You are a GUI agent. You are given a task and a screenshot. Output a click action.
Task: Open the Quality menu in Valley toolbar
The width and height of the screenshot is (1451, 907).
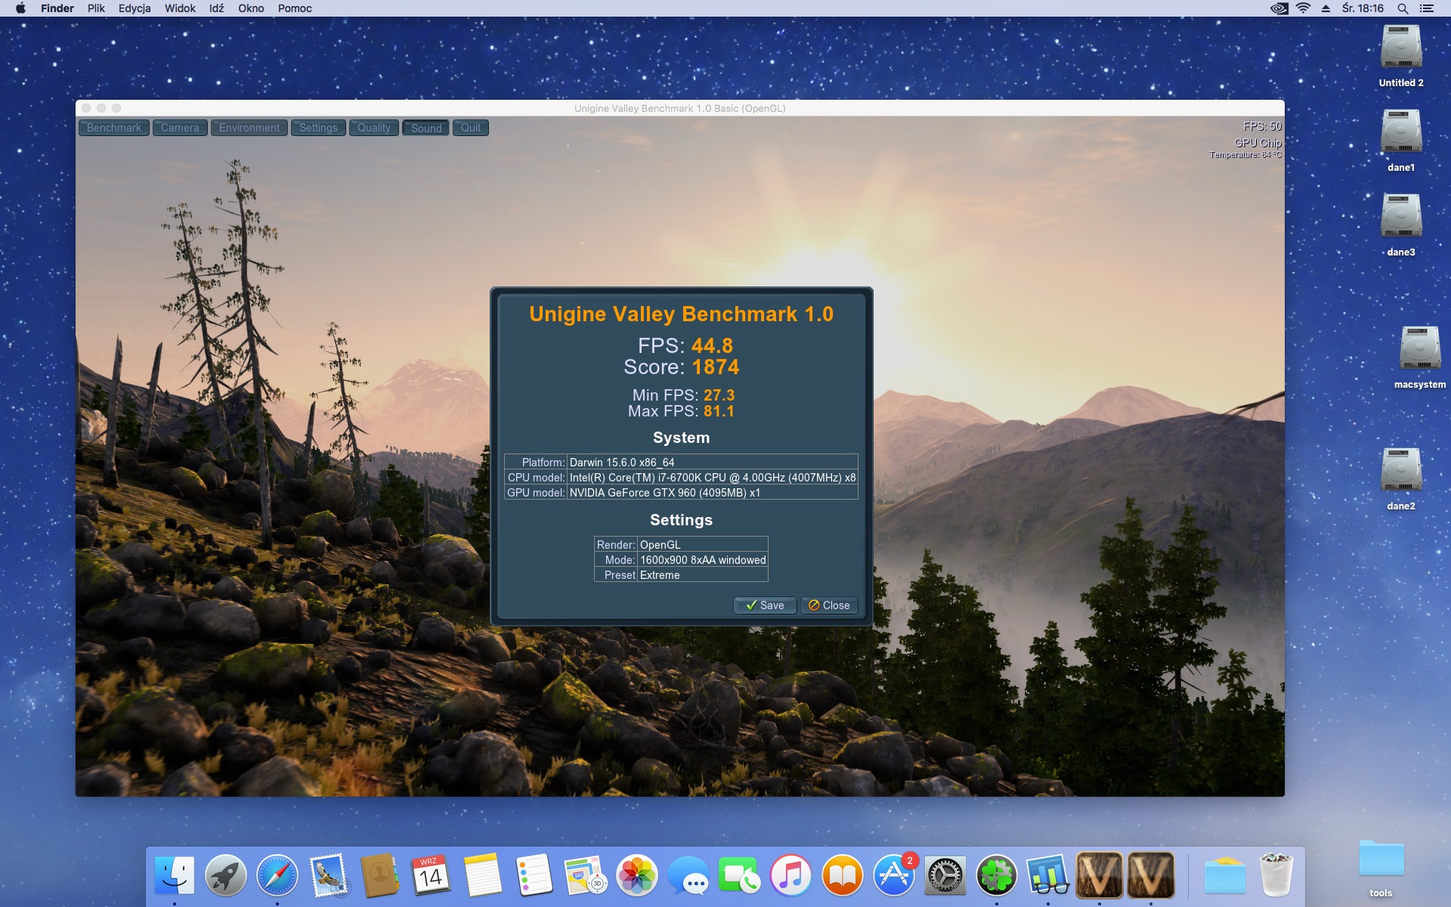pos(373,128)
